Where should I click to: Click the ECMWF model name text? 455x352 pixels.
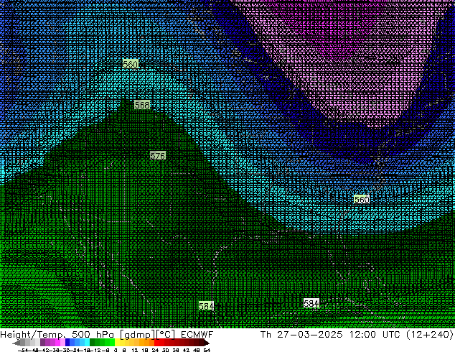[197, 335]
